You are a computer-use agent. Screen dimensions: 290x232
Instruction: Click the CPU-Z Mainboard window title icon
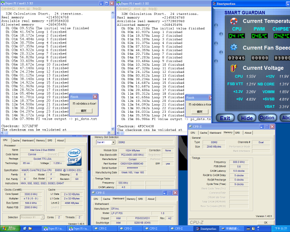tap(93, 193)
